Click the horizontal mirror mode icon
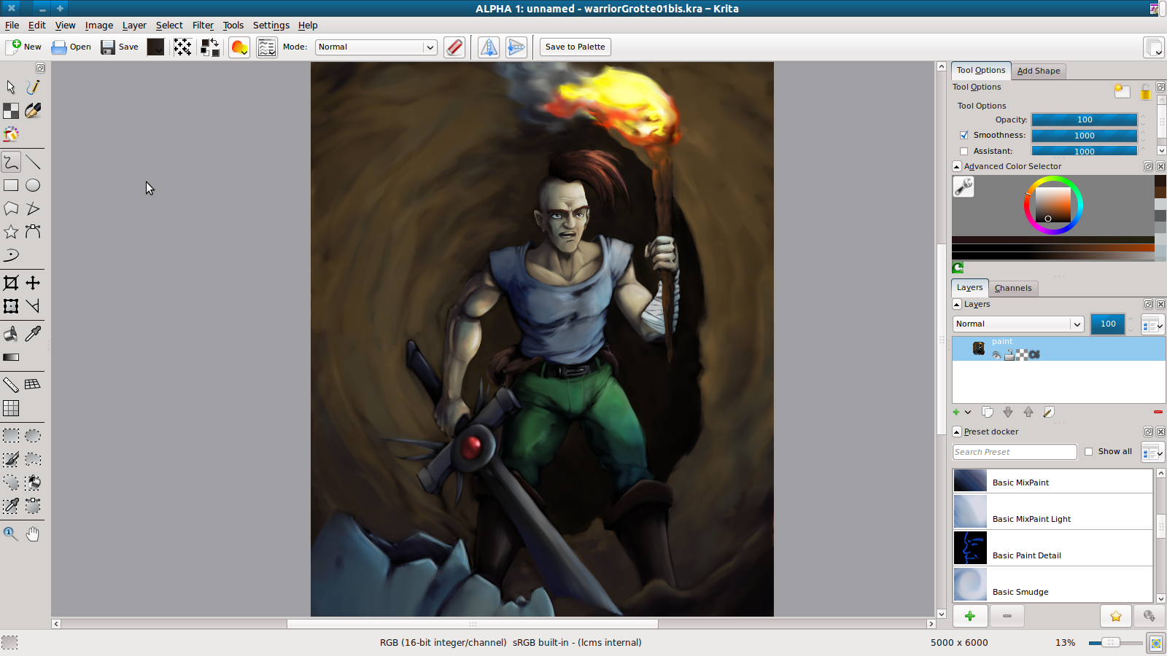This screenshot has height=656, width=1167. 489,47
